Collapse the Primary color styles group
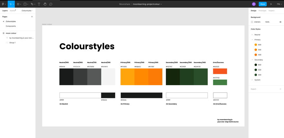 click(x=252, y=40)
